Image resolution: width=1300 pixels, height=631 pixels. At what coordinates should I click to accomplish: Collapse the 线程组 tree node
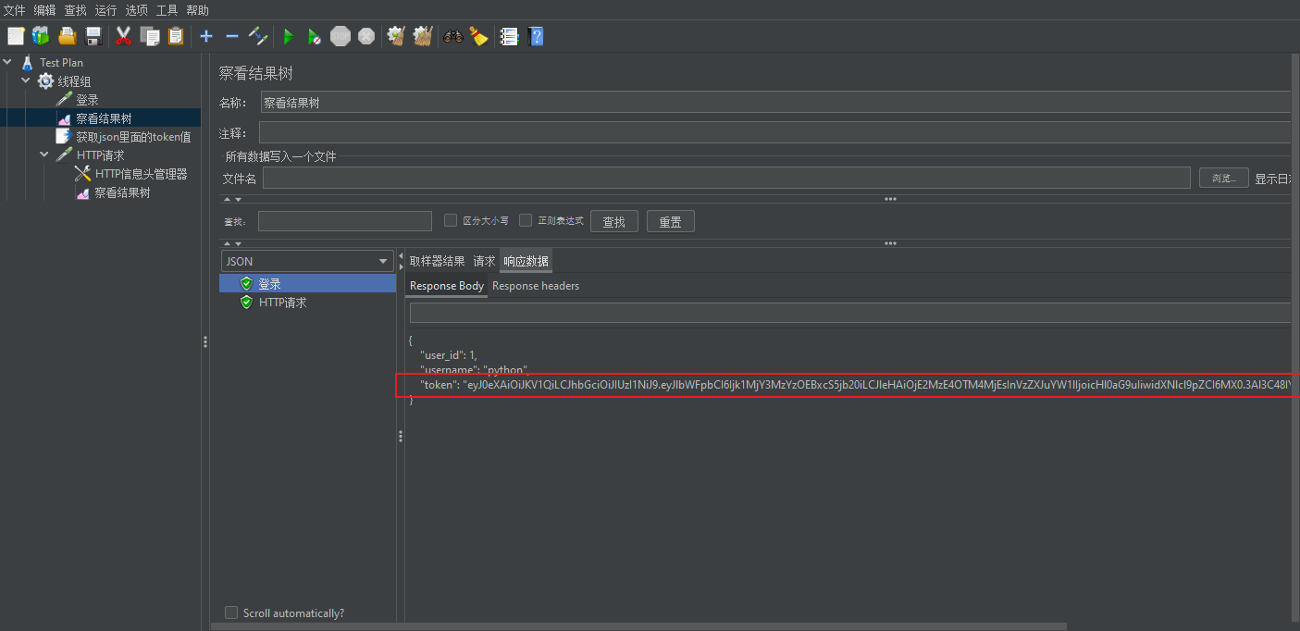26,80
